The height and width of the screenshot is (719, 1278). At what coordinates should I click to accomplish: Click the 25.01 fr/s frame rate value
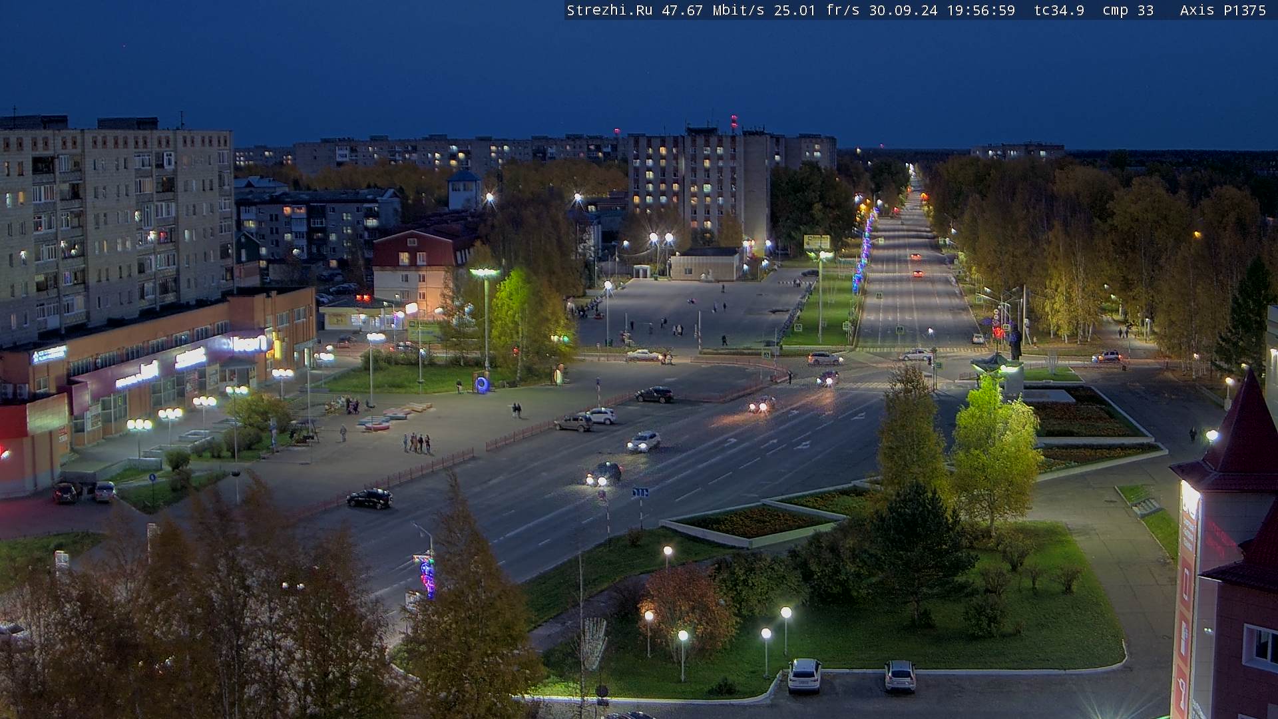click(x=815, y=11)
